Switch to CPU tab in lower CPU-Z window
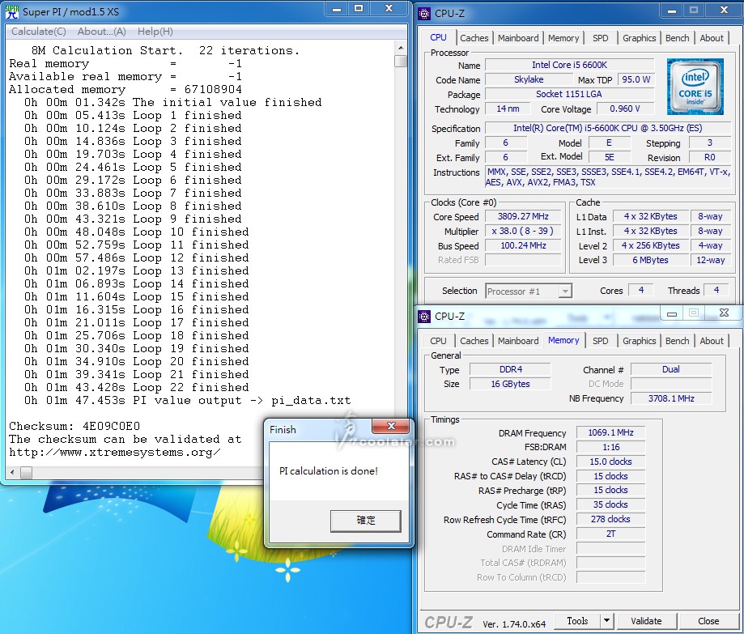 (x=438, y=341)
